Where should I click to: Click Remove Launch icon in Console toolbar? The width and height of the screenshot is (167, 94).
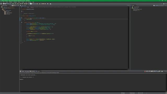coord(146,71)
